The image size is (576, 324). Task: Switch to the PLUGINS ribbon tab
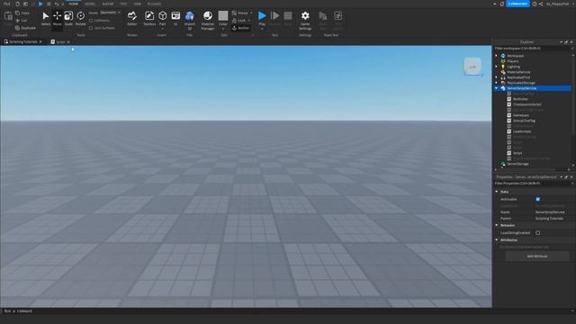point(154,4)
